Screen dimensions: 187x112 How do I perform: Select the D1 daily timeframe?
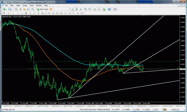pos(74,13)
